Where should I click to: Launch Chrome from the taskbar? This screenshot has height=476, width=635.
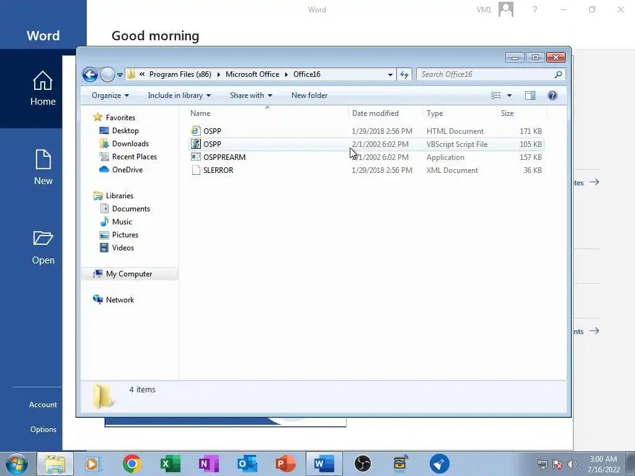(131, 464)
